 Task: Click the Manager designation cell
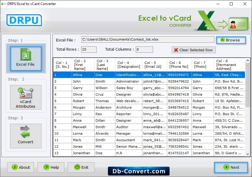pyautogui.click(x=129, y=133)
